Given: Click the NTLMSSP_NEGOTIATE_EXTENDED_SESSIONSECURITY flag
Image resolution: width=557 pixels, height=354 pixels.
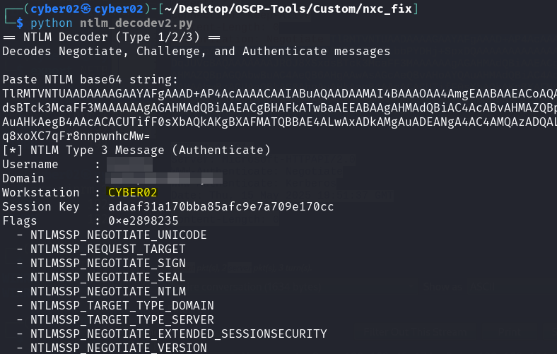Looking at the screenshot, I should click(178, 334).
